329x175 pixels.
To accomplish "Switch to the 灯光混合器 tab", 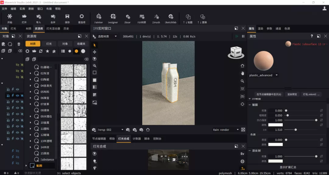I will 53,29.
